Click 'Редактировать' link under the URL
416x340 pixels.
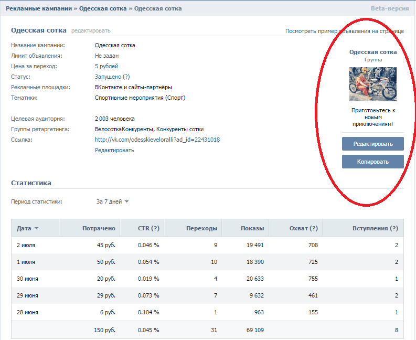coord(114,150)
